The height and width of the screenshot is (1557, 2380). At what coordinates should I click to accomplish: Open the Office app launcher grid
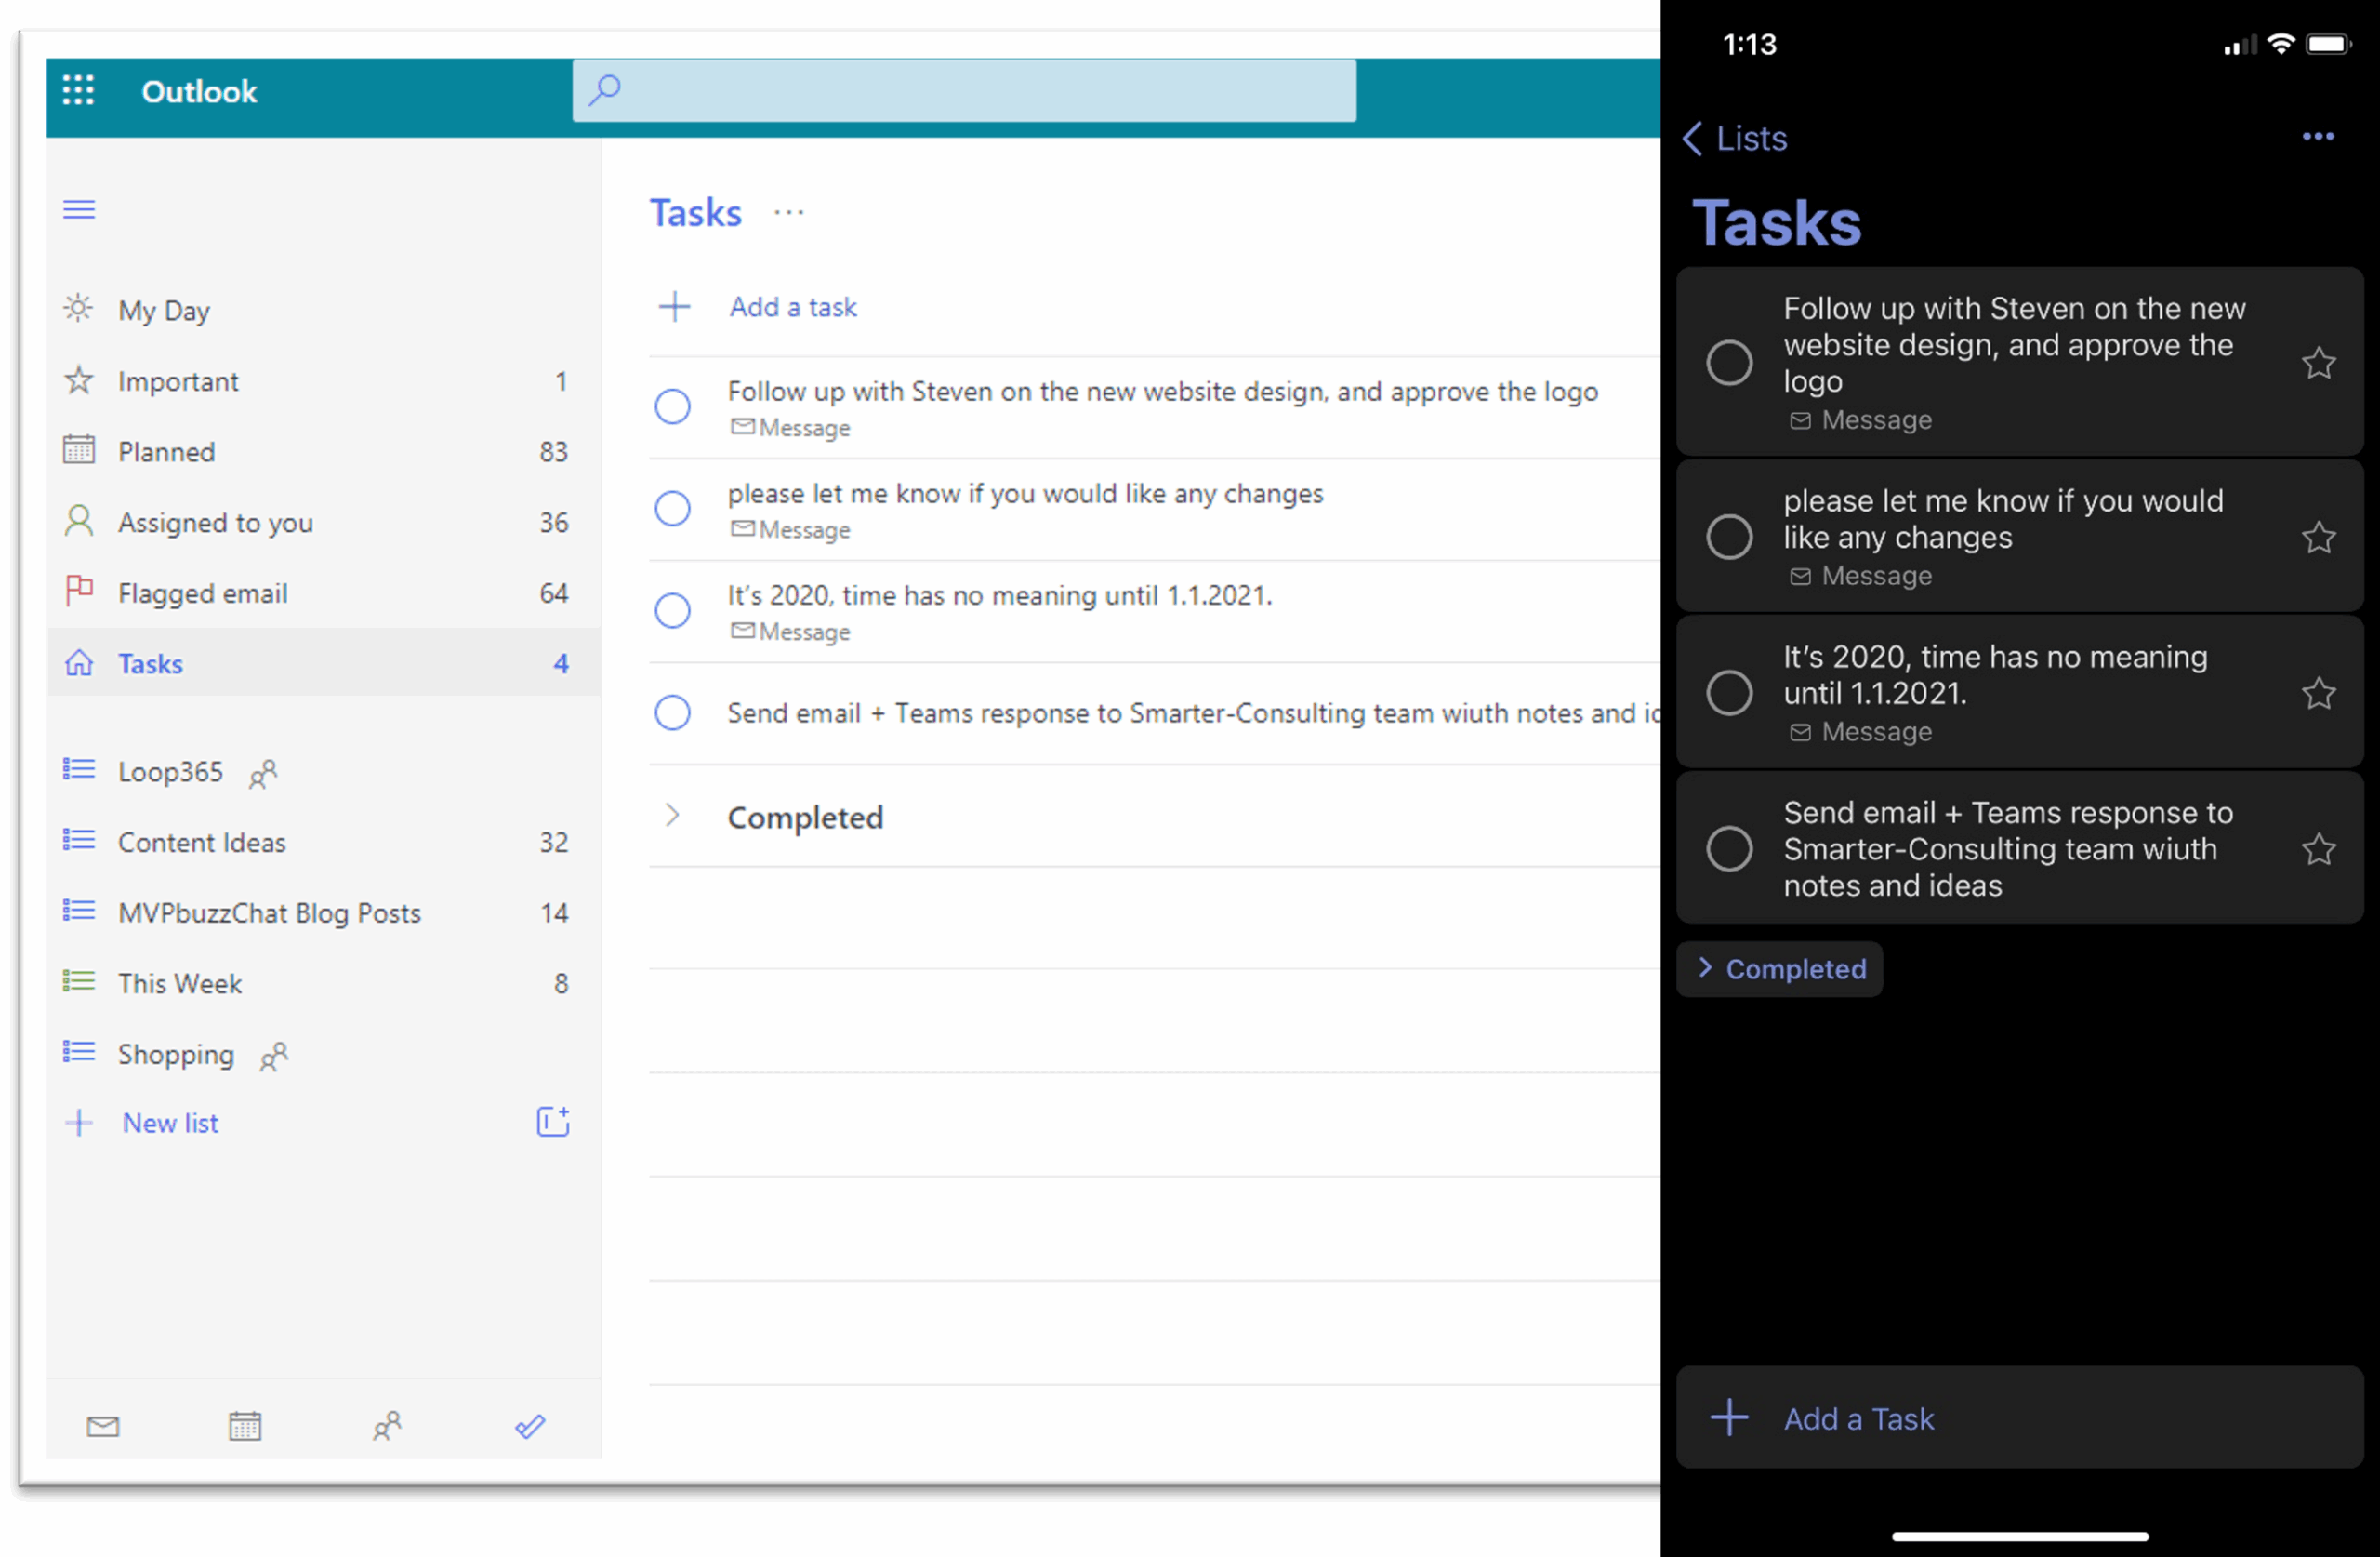(78, 90)
